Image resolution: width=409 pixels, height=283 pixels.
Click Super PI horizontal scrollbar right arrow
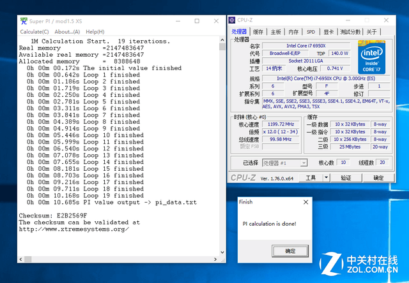coord(215,259)
